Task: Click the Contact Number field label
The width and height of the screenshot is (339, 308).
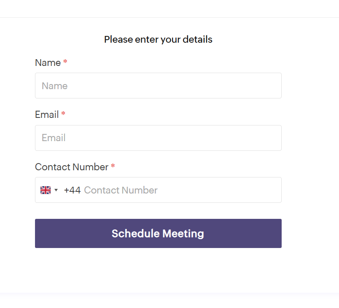Action: click(x=72, y=167)
